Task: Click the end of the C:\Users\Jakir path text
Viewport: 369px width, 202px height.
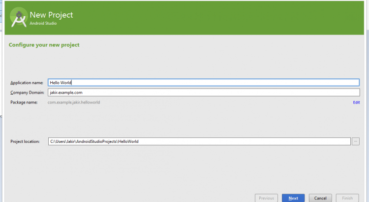Action: click(138, 141)
